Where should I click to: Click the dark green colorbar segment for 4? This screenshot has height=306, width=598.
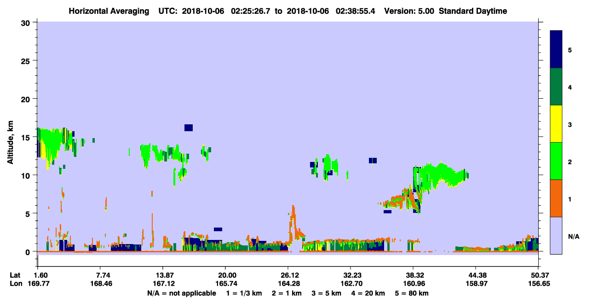coord(556,87)
